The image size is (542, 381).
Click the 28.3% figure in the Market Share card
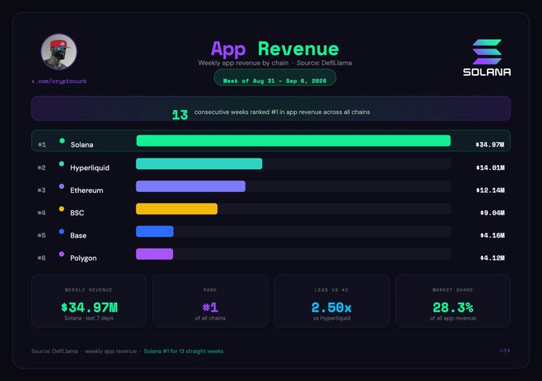(x=453, y=307)
